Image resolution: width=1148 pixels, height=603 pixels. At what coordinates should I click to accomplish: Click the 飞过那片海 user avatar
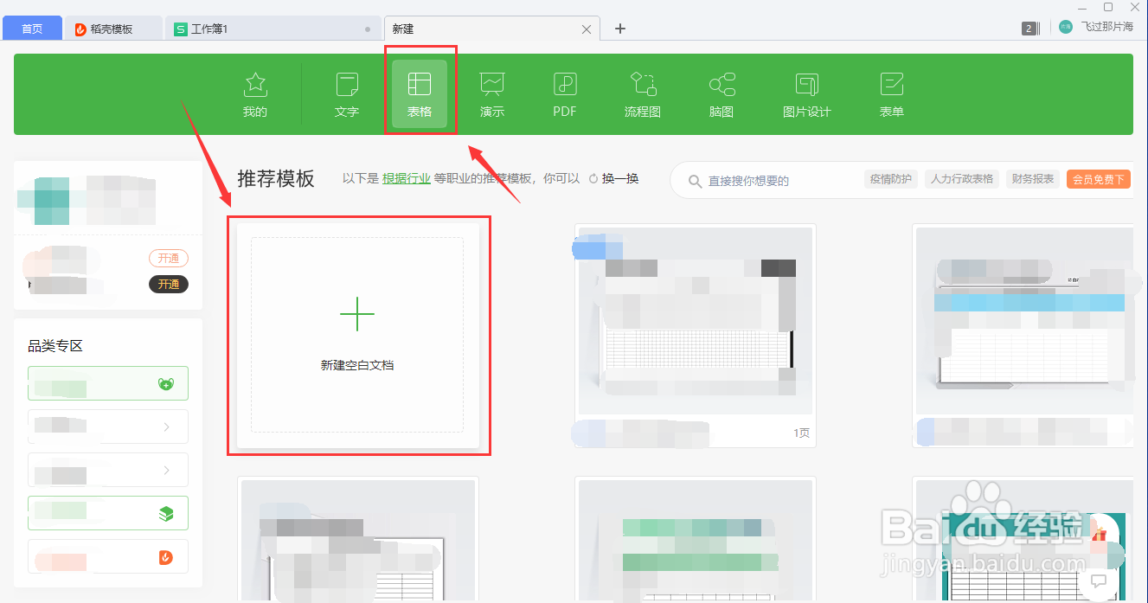(1065, 27)
